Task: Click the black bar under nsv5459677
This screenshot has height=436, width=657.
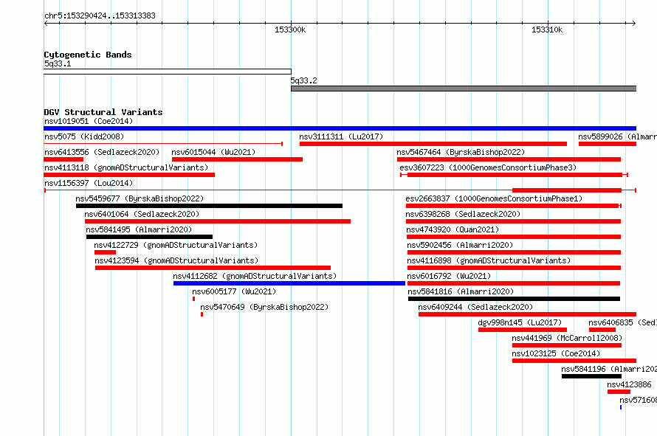Action: click(209, 206)
